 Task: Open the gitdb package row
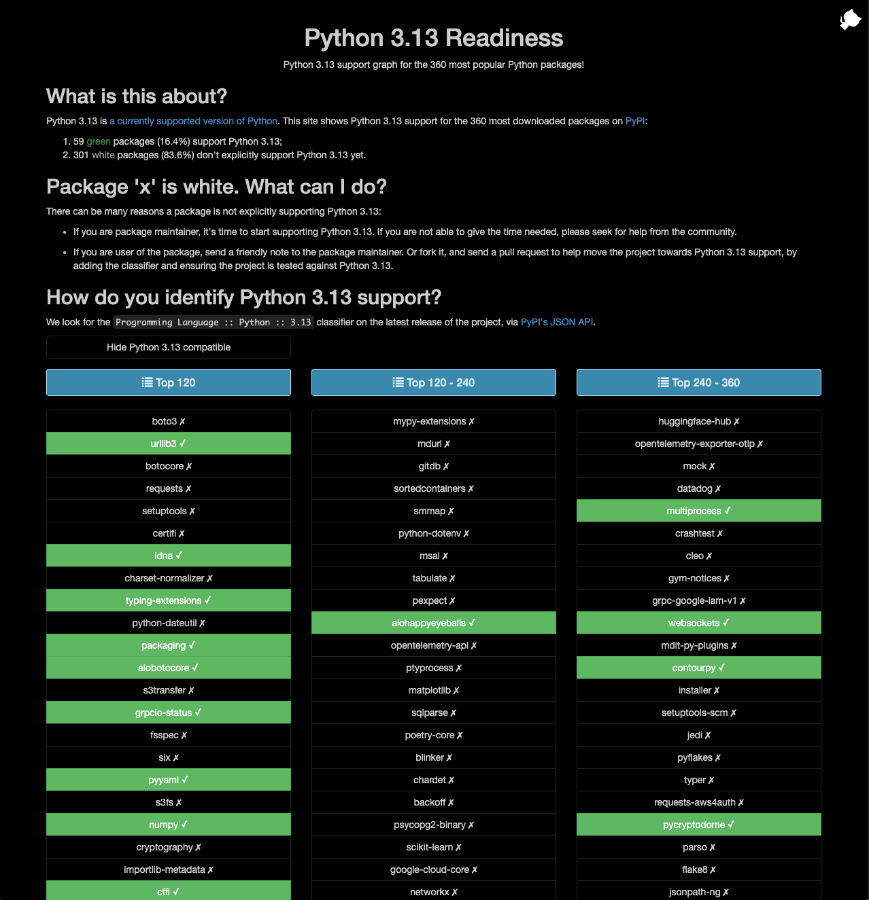[x=434, y=466]
